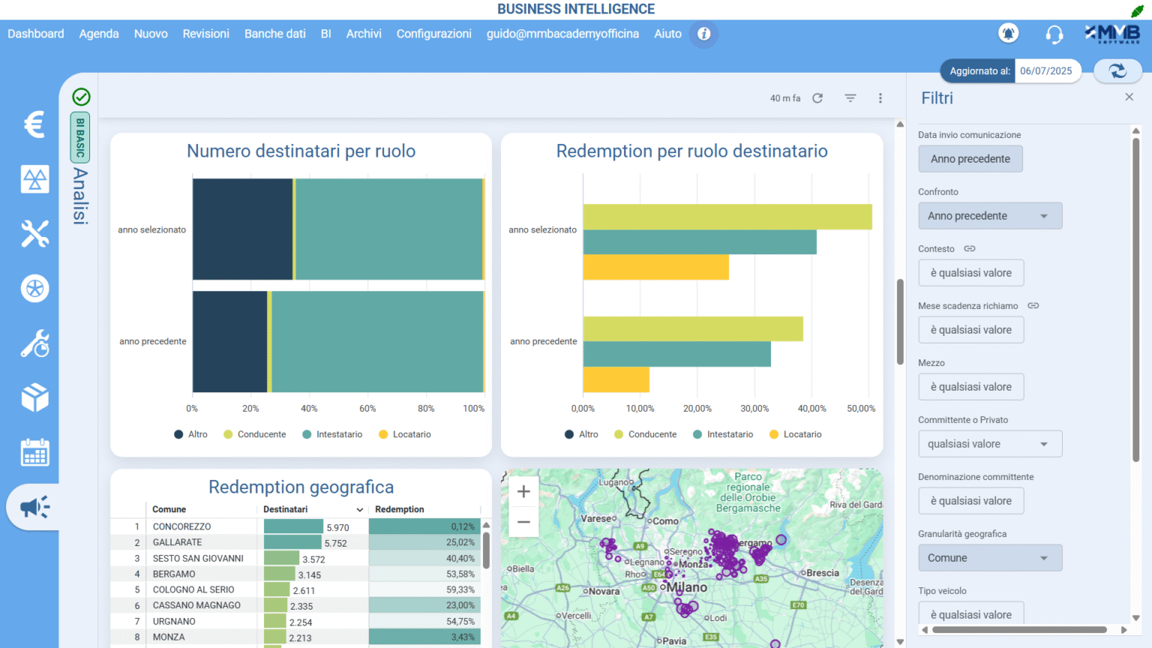Open the headset support icon

click(x=1054, y=34)
